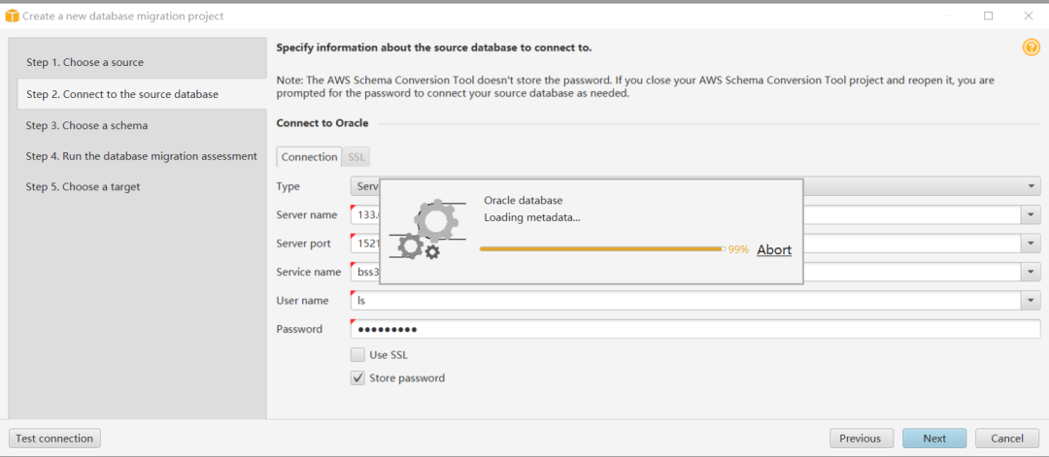Expand the Service name dropdown arrow
The image size is (1049, 457).
[x=1031, y=273]
